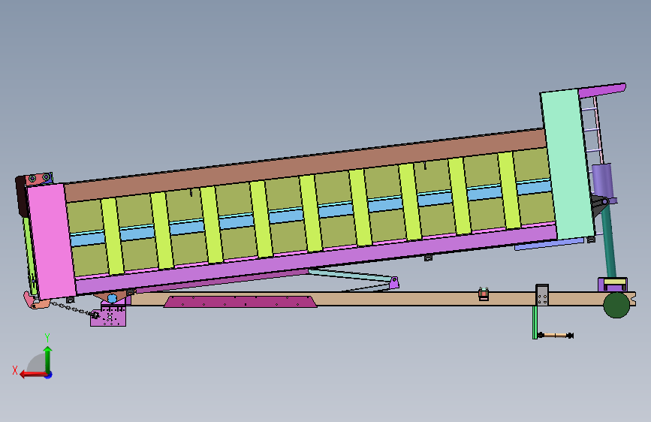The width and height of the screenshot is (651, 422).
Task: Select the blue strip under the front panel
Action: coord(549,244)
